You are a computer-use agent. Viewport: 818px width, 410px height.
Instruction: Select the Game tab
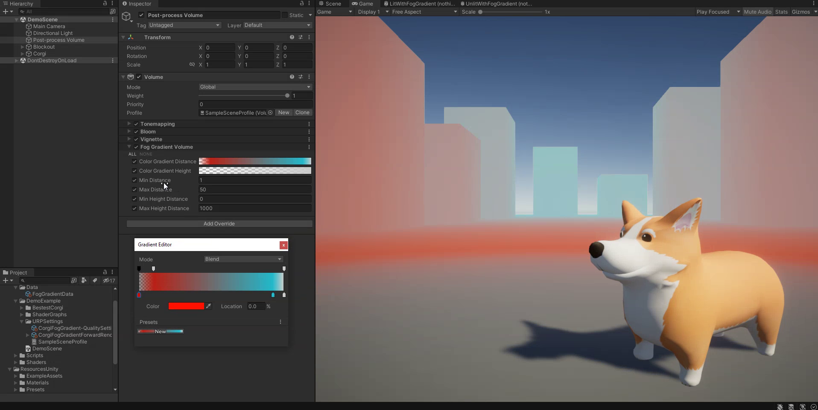(362, 3)
